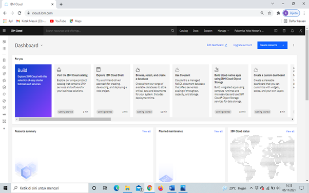Expand the Manage menu dropdown
This screenshot has height=193, width=309.
click(x=223, y=31)
